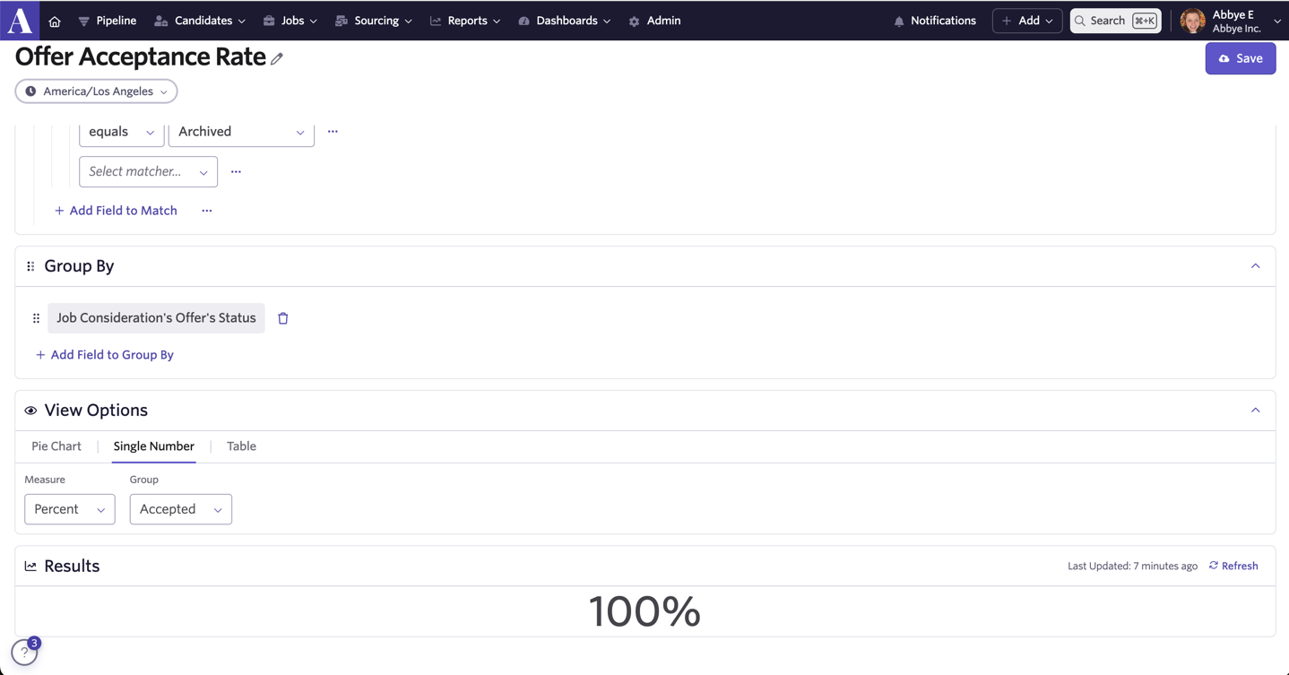Collapse the Group By section

point(1255,266)
